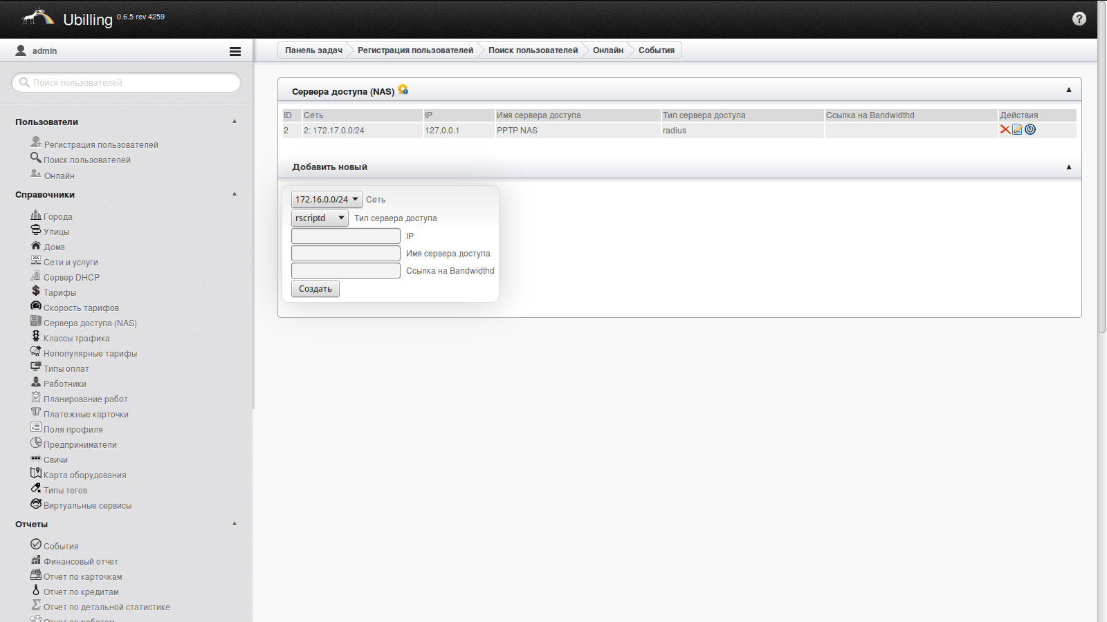Screen dimensions: 1107x622
Task: Collapse the Пользователи sidebar section
Action: [x=235, y=122]
